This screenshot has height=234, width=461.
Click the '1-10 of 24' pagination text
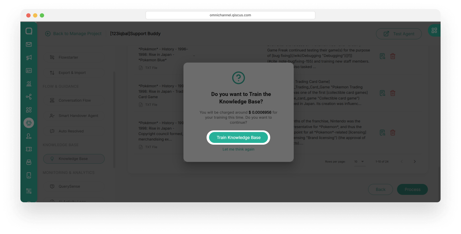pos(382,162)
